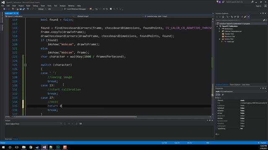Click the Solution Explorer search magnifier icon
Viewport: 268px width, 150px height.
(264, 20)
